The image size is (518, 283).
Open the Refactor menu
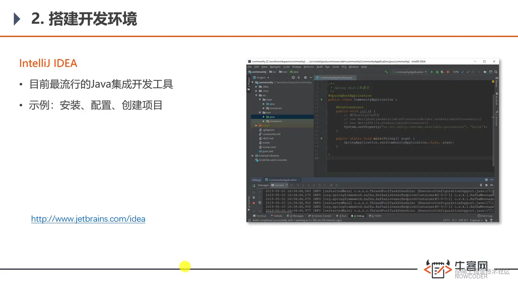[x=309, y=67]
